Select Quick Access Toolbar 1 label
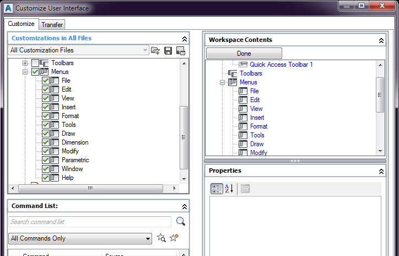Image resolution: width=399 pixels, height=256 pixels. pos(281,65)
